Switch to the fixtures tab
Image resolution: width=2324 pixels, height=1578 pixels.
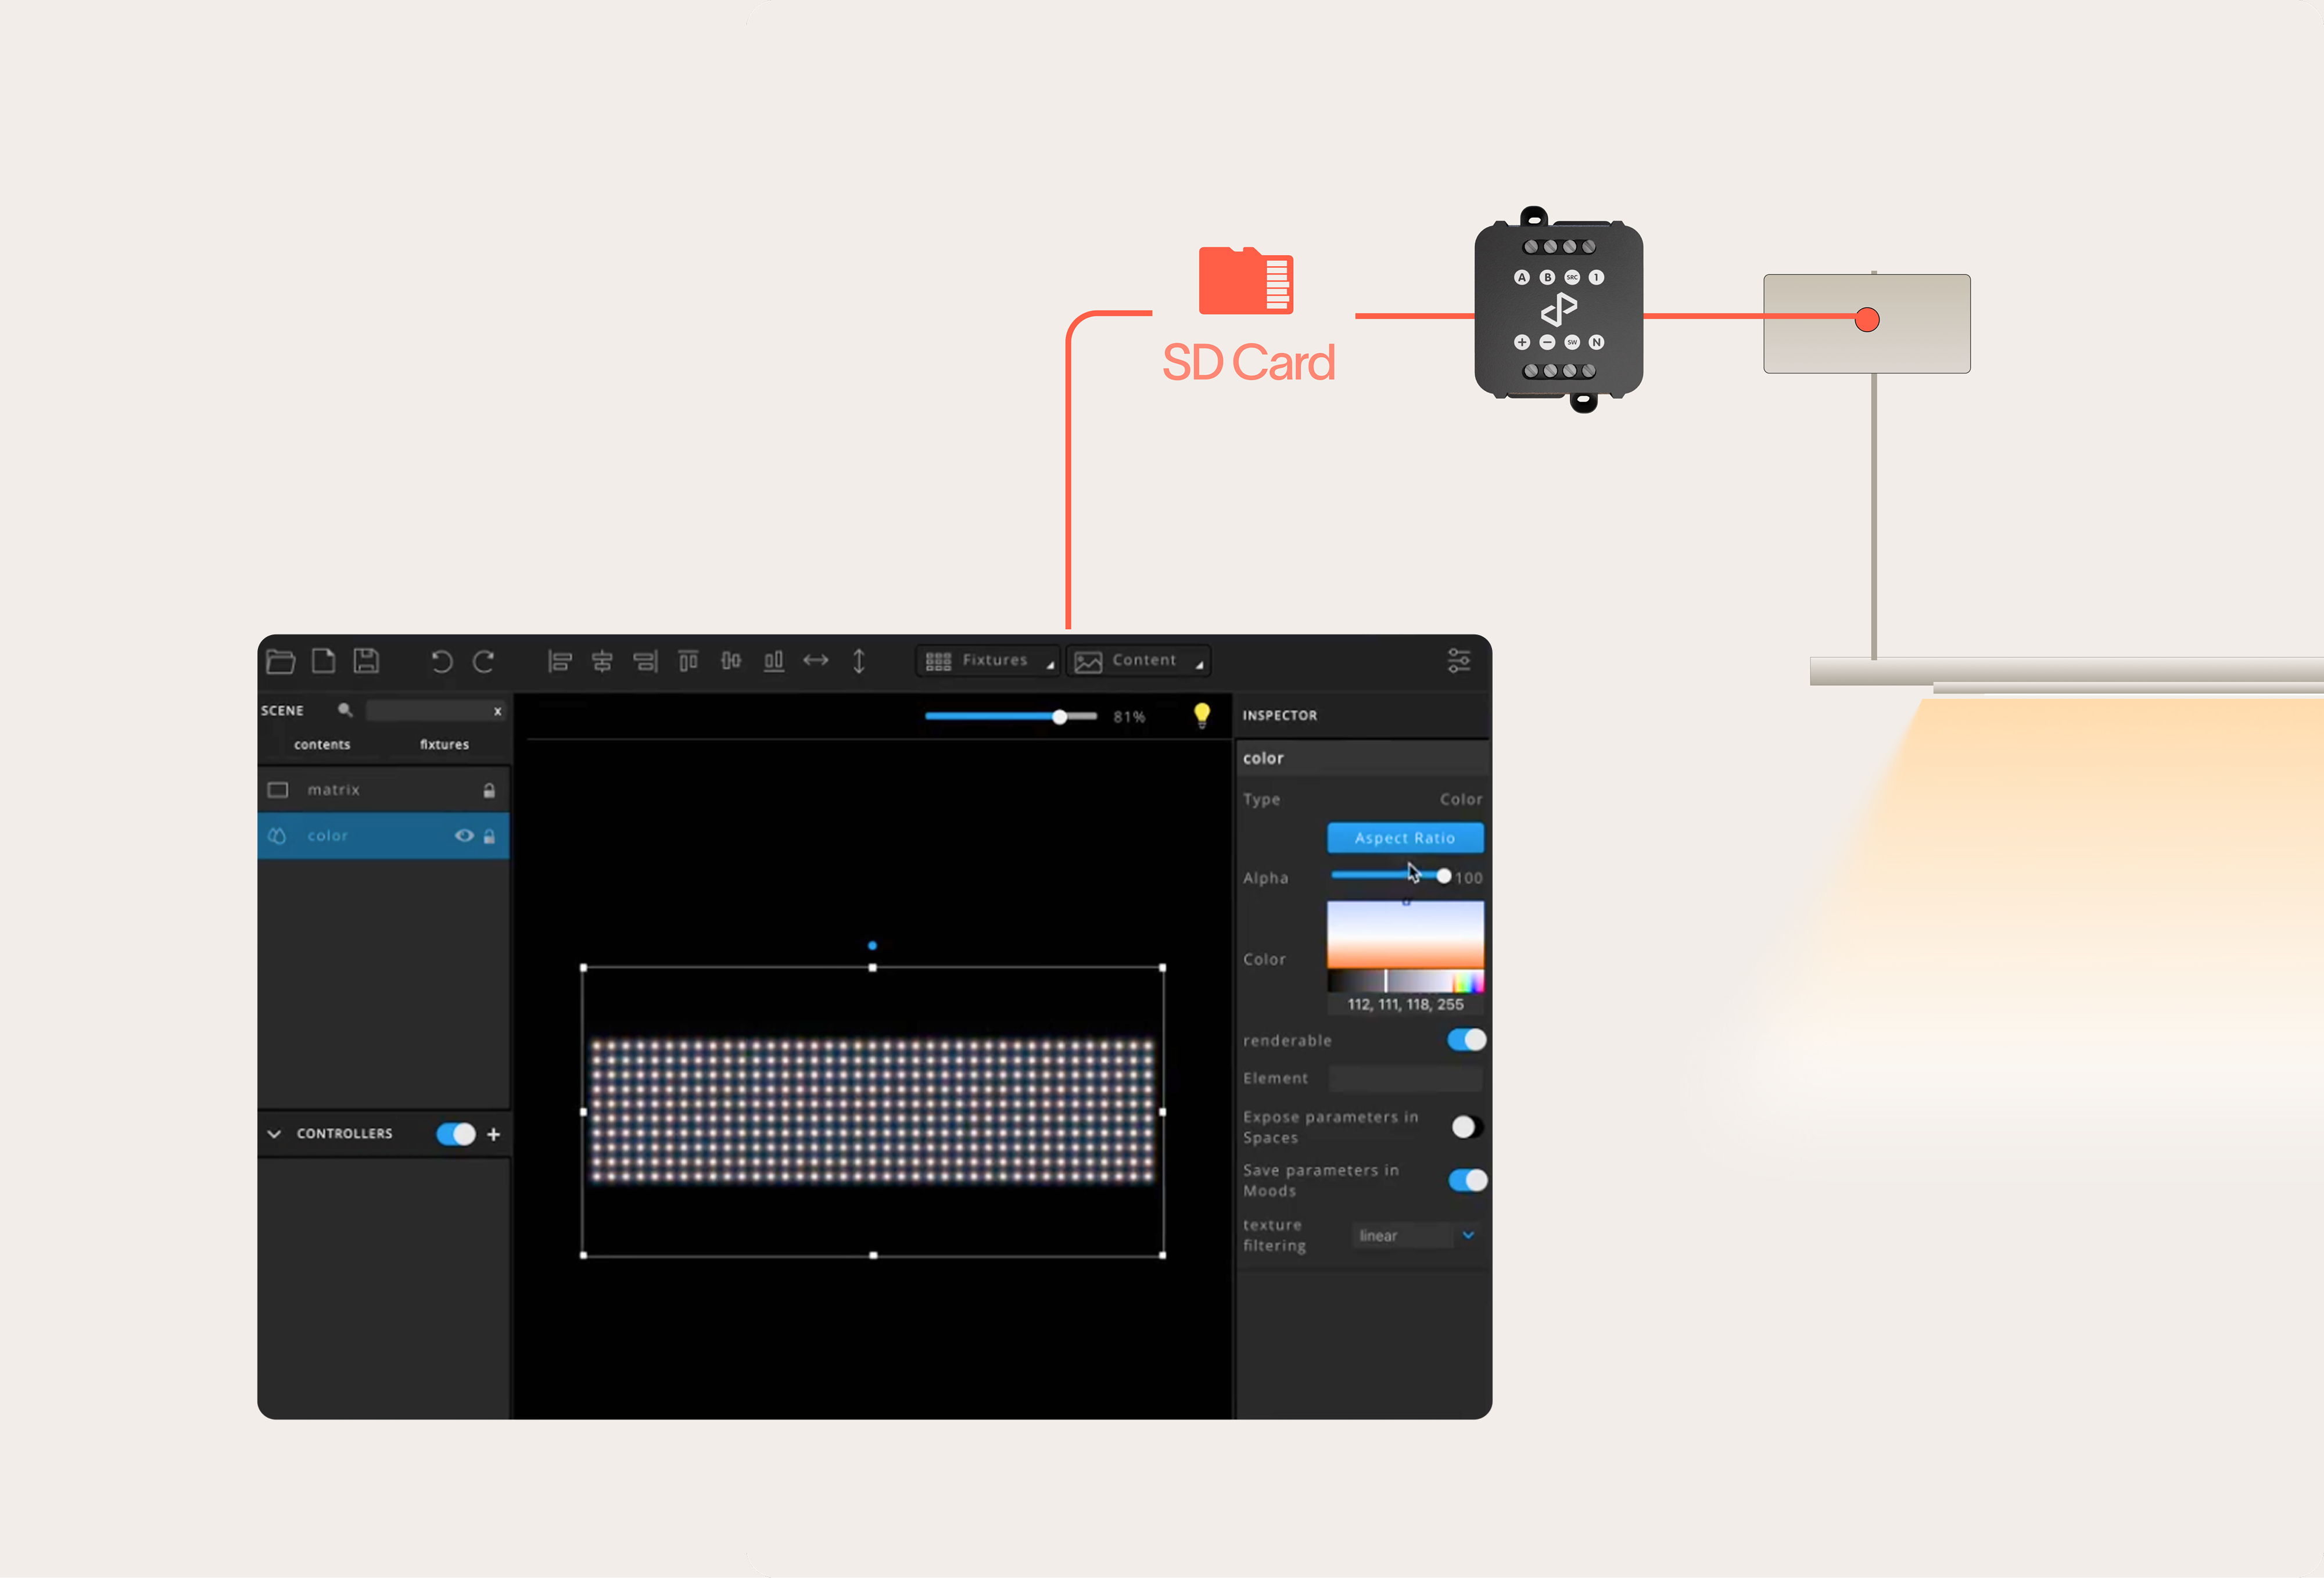[444, 744]
